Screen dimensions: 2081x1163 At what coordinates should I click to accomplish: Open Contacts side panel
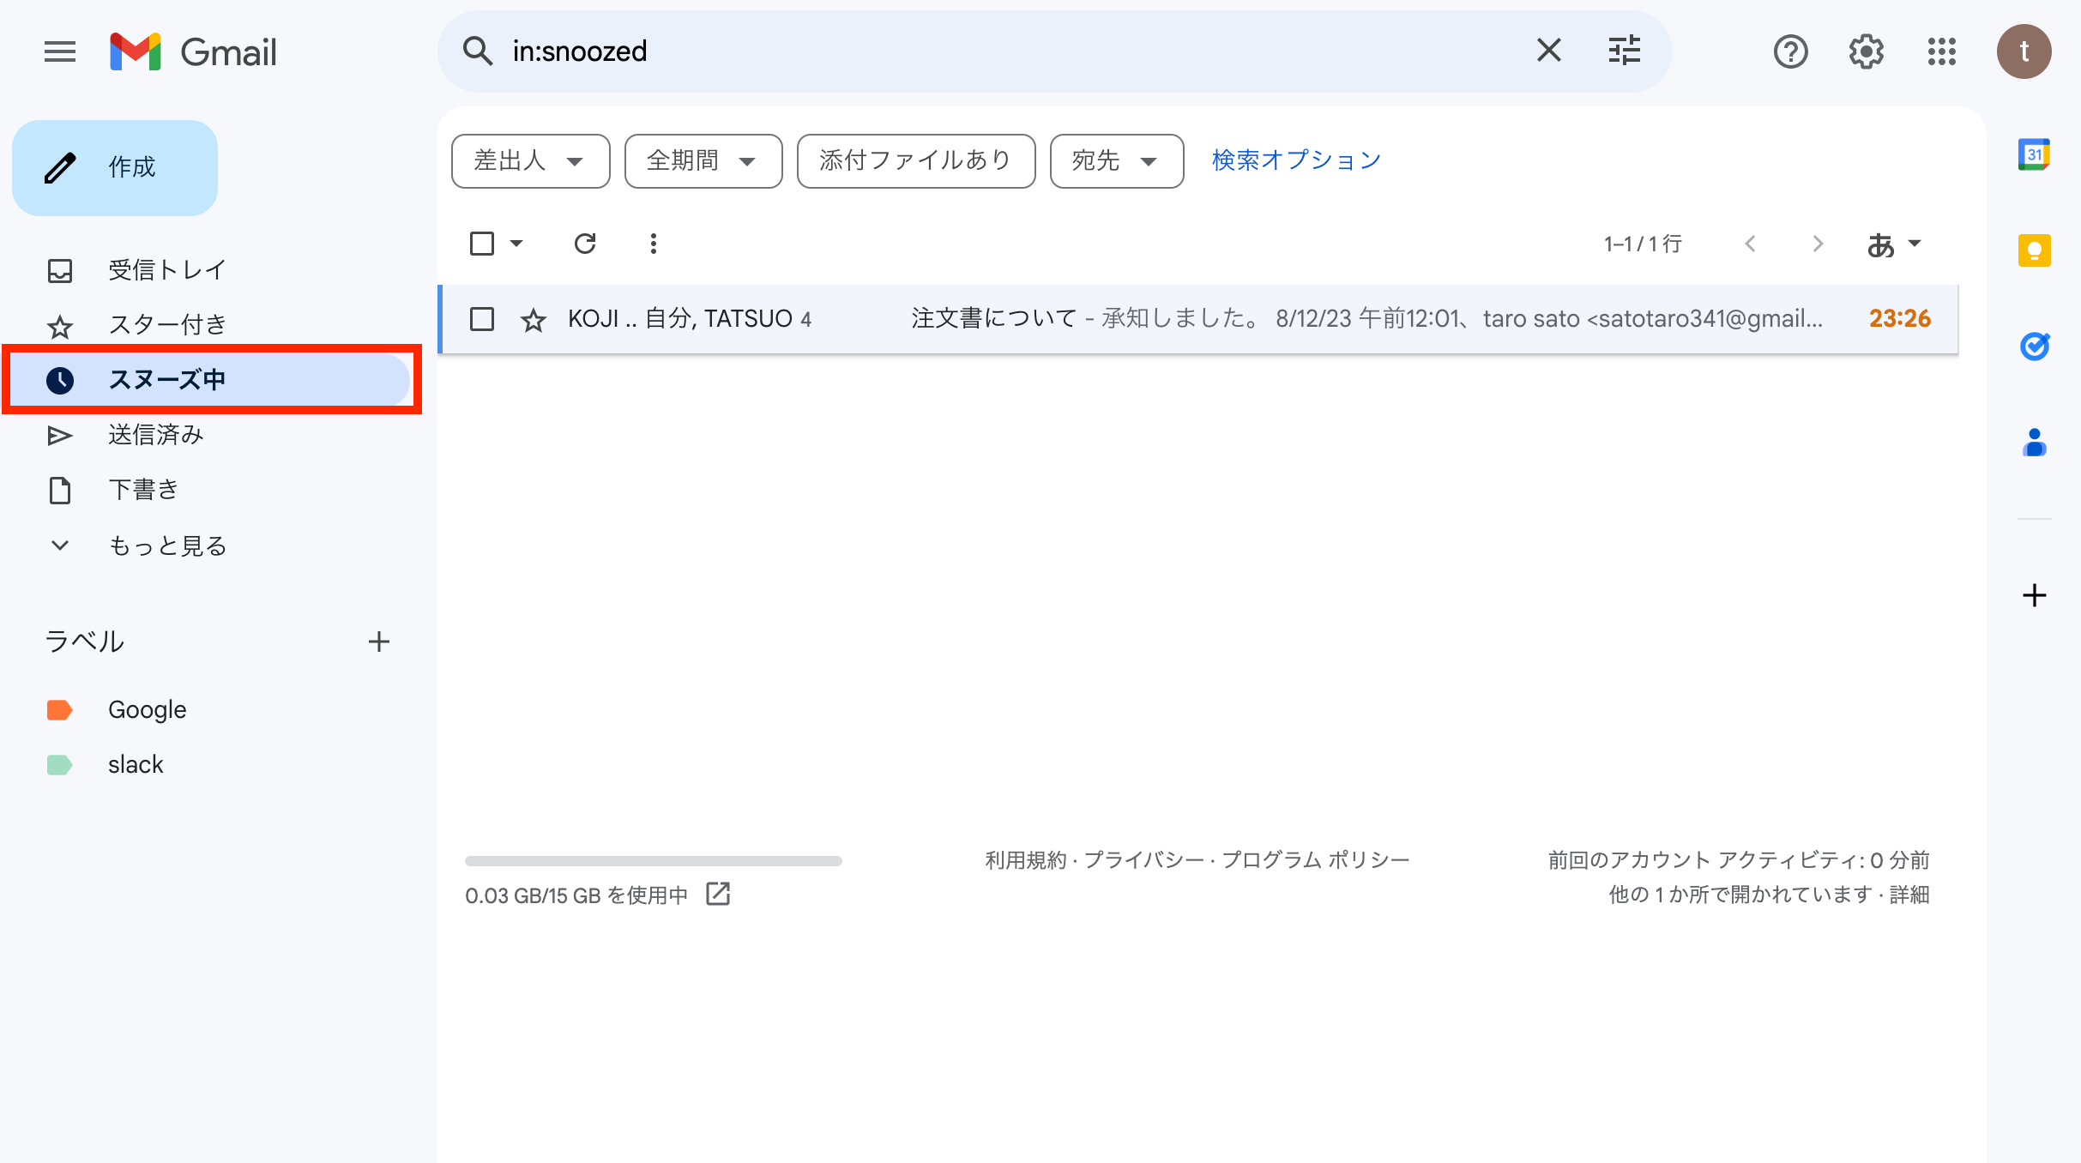click(2034, 443)
